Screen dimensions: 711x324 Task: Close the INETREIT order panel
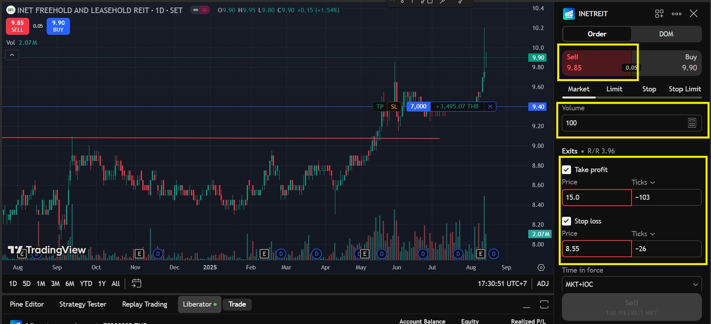pyautogui.click(x=694, y=14)
